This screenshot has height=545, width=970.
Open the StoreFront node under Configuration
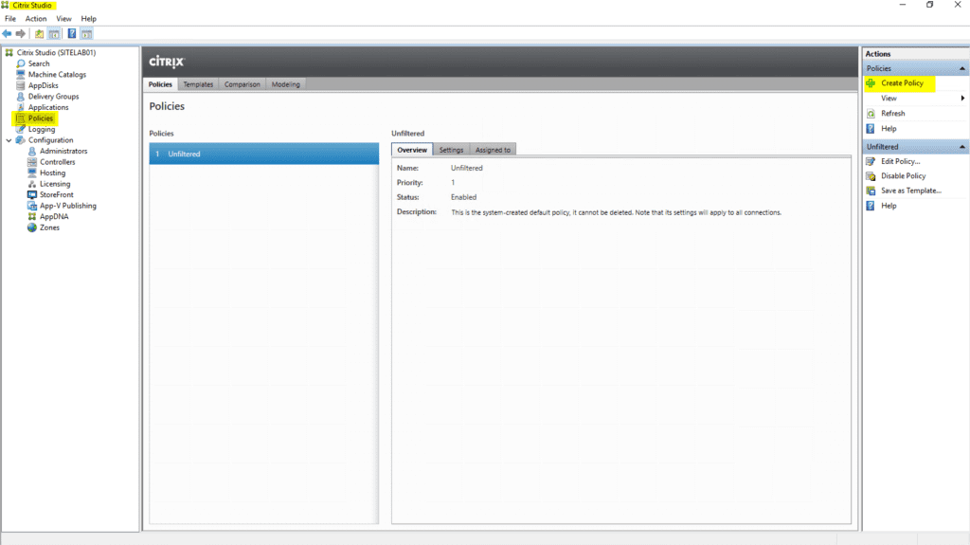click(57, 194)
